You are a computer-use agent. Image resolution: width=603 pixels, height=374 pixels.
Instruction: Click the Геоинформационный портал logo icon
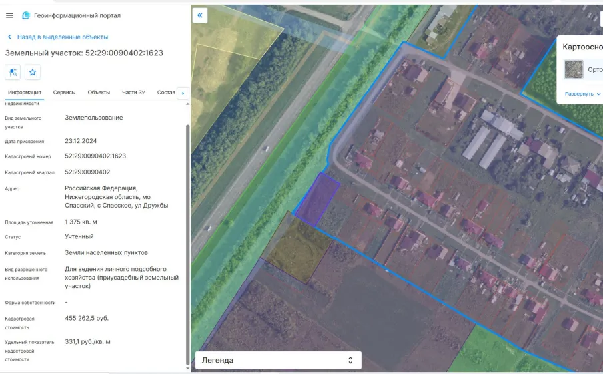pos(26,15)
